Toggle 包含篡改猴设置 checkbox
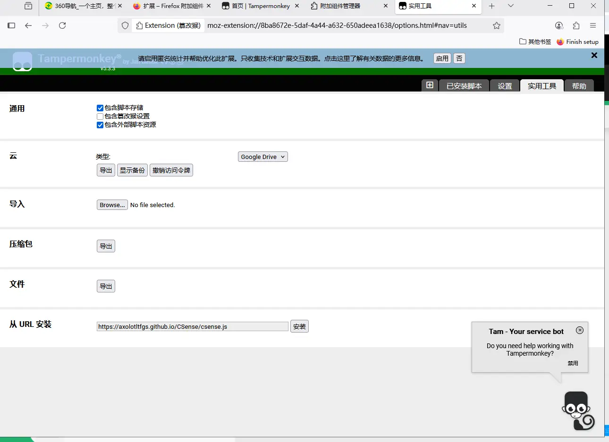This screenshot has width=609, height=442. pyautogui.click(x=100, y=117)
